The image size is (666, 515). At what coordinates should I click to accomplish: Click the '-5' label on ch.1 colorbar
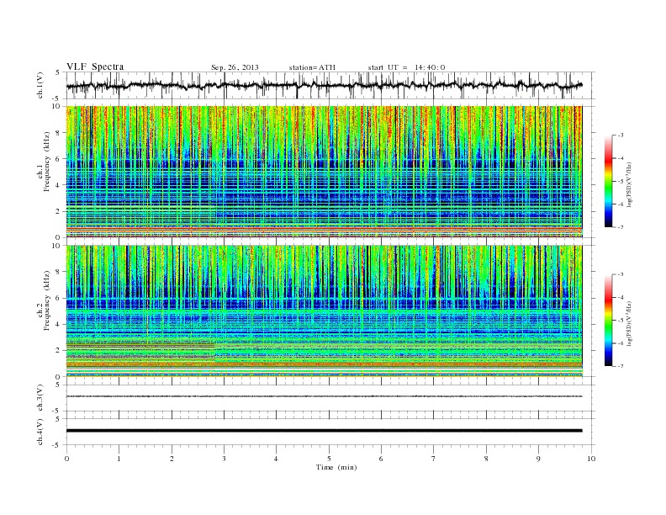(x=621, y=181)
